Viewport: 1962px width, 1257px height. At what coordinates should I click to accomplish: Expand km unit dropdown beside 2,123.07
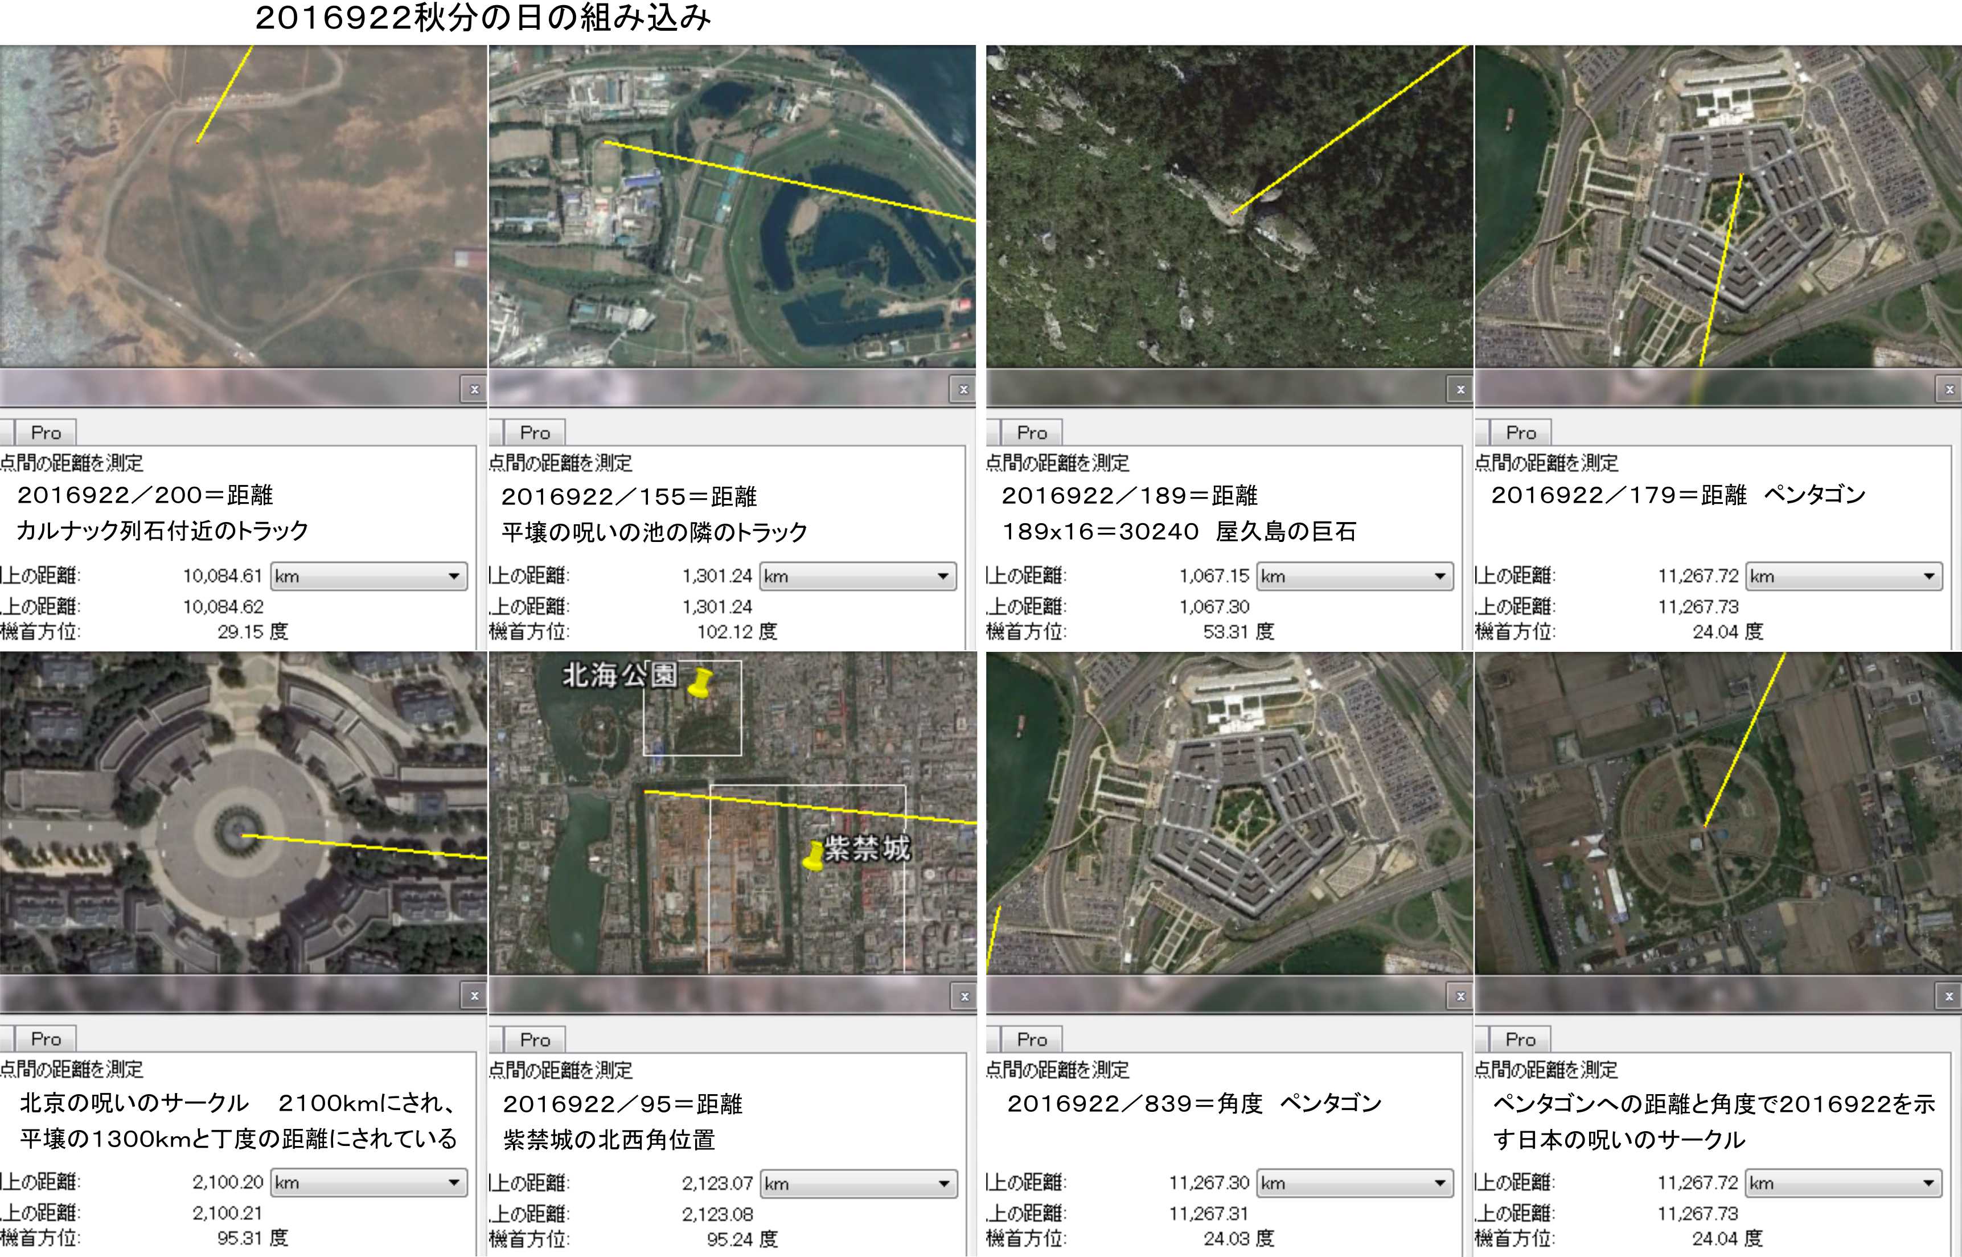coord(858,1184)
